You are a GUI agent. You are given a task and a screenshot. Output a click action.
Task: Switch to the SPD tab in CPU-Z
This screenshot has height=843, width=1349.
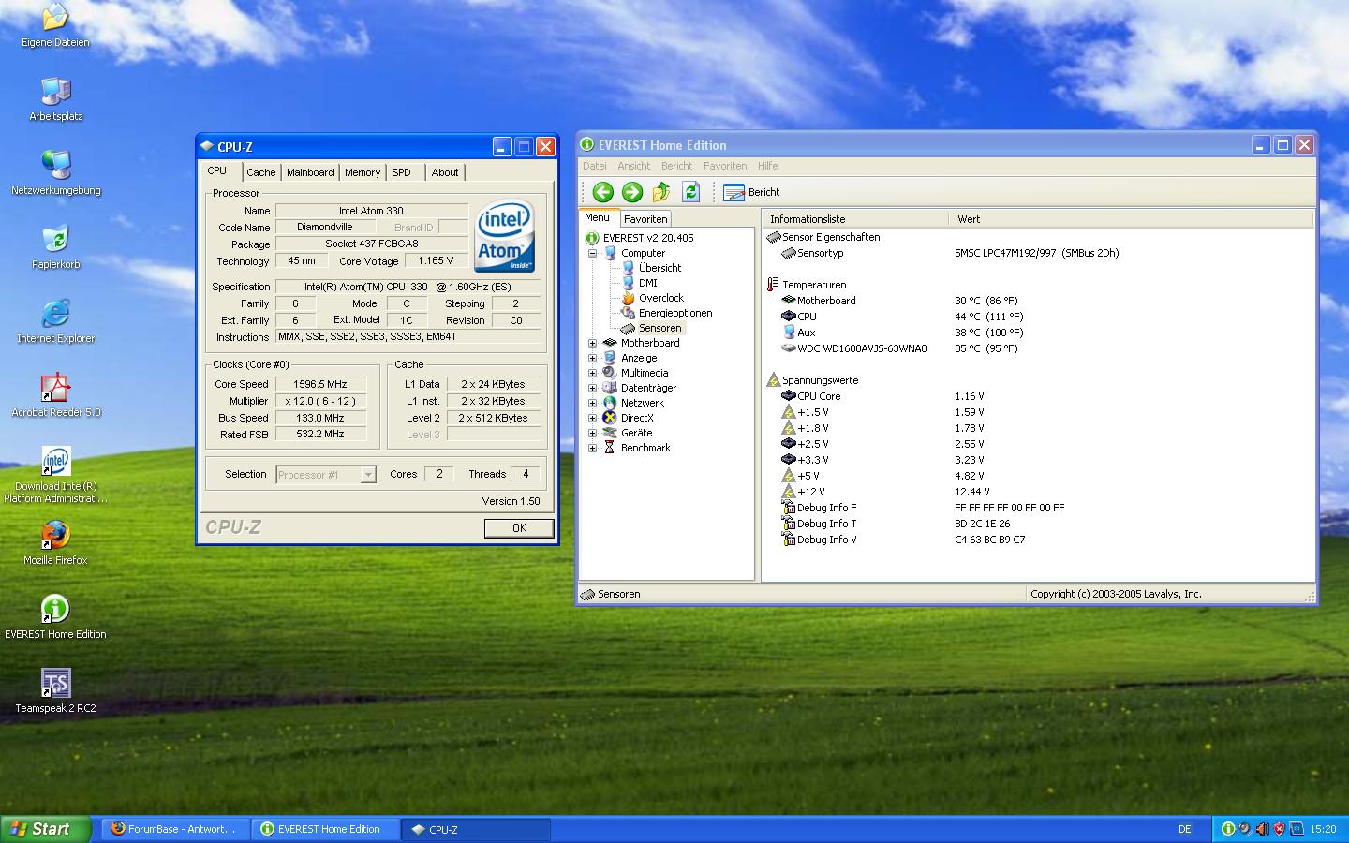402,172
